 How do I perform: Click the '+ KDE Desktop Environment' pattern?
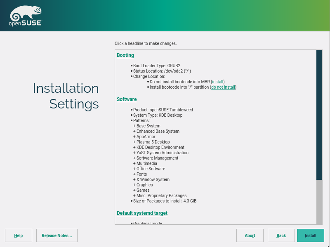click(x=159, y=147)
